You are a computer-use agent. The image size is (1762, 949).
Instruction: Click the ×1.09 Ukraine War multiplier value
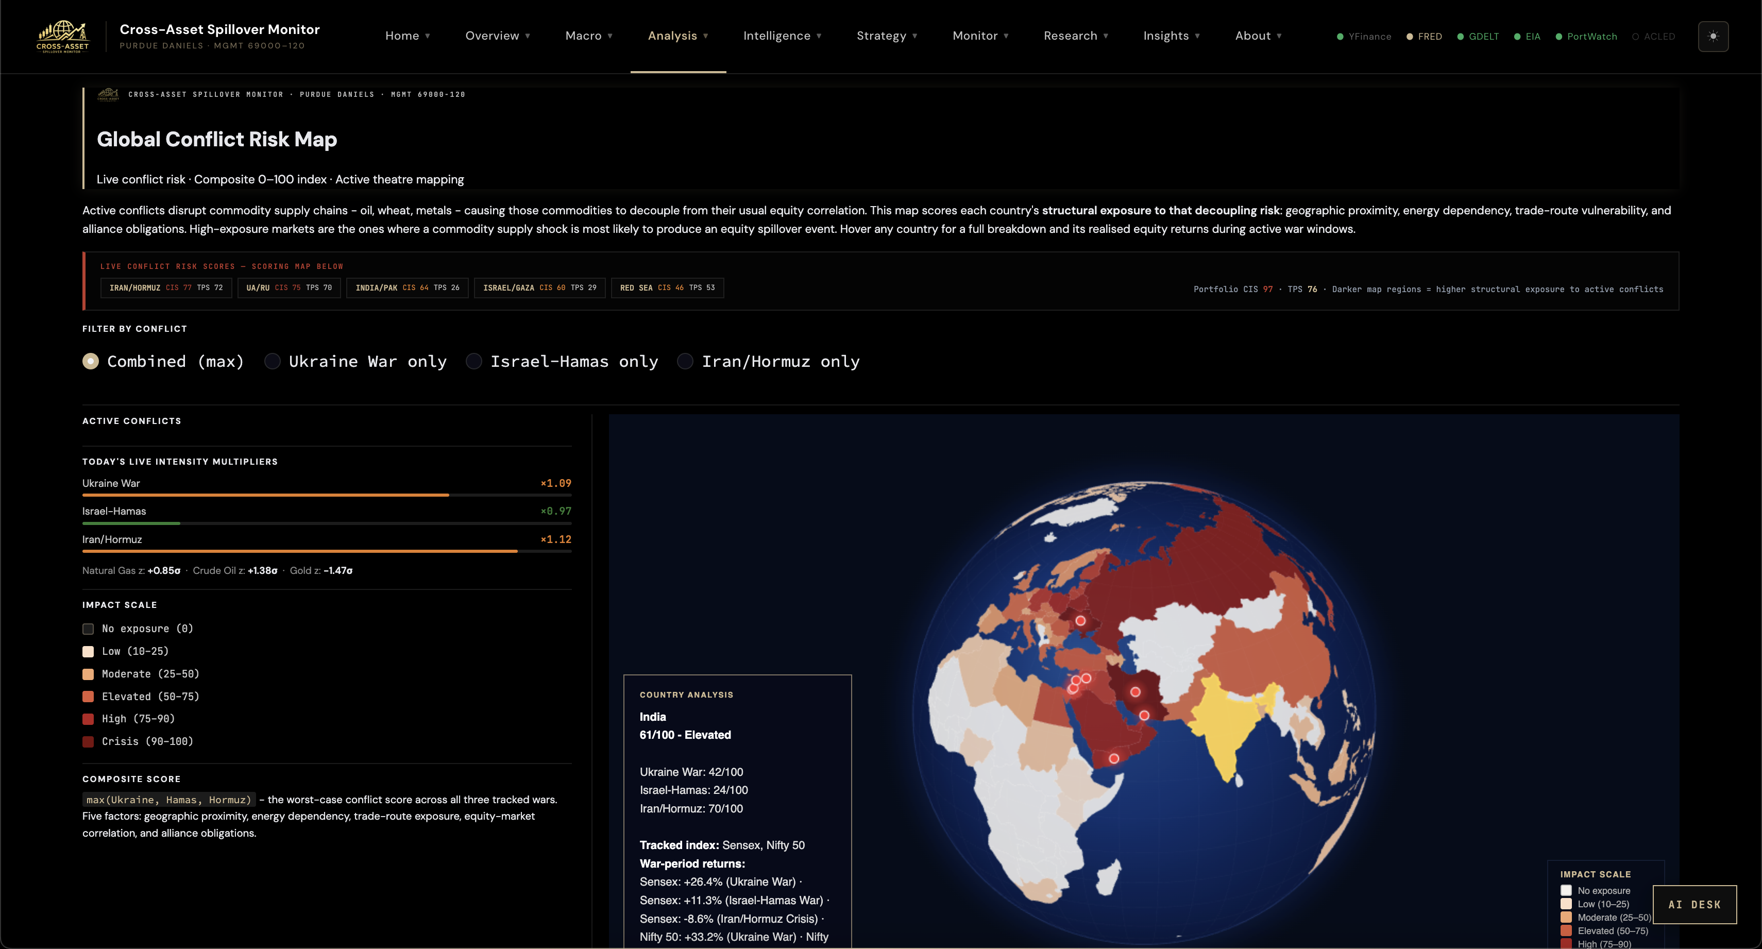556,483
